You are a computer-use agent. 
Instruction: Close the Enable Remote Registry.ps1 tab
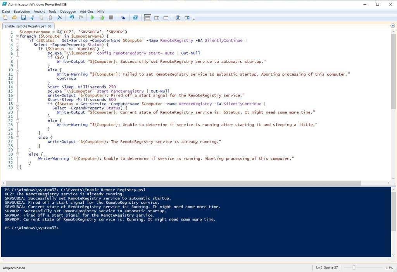coord(49,26)
